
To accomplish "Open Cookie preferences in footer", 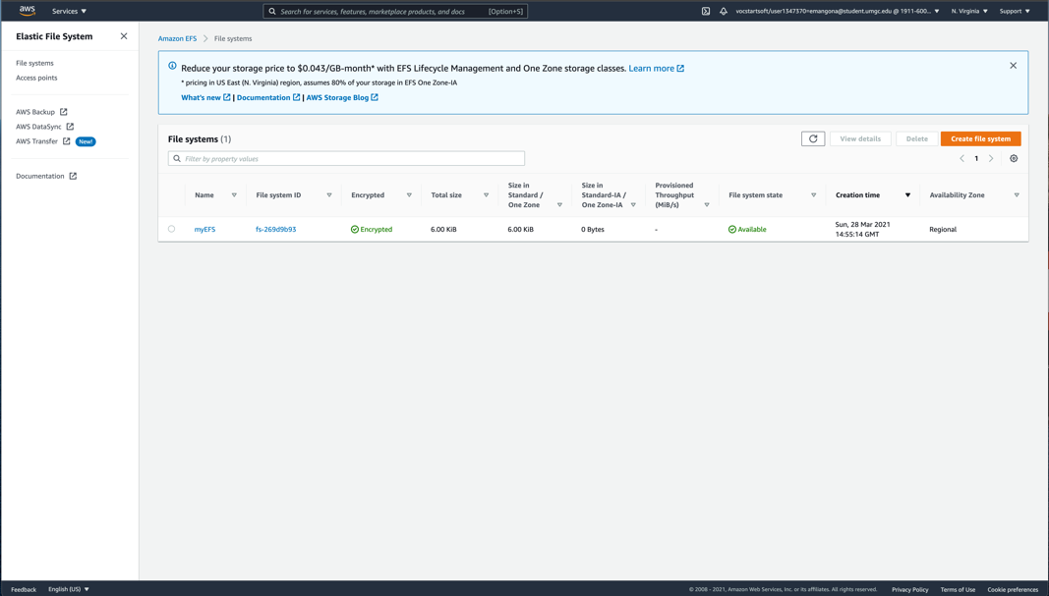I will pos(1013,589).
